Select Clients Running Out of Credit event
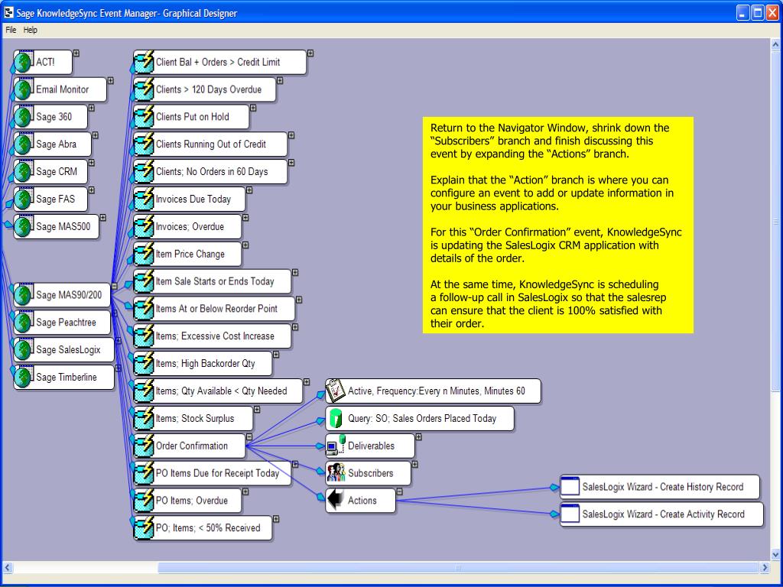 click(x=210, y=144)
